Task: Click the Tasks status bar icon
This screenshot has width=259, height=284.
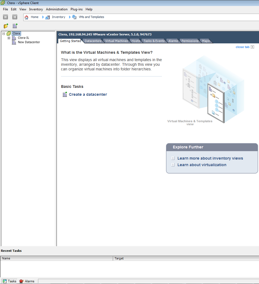Action: click(5, 281)
